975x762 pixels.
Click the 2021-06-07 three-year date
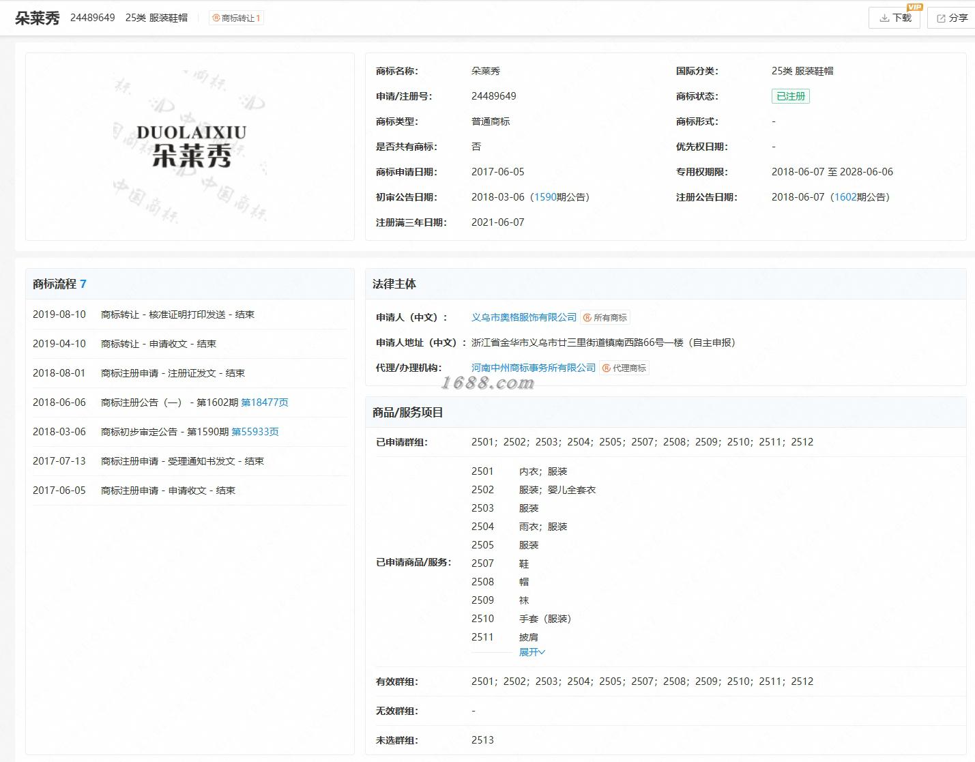[x=498, y=222]
